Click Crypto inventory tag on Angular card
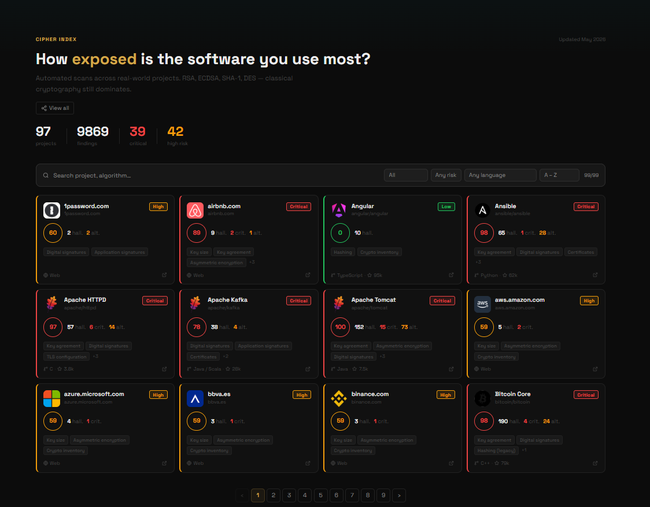The image size is (650, 507). [379, 252]
